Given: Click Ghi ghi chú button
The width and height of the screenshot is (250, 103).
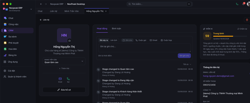Looking at the screenshot, I should [x=184, y=56].
